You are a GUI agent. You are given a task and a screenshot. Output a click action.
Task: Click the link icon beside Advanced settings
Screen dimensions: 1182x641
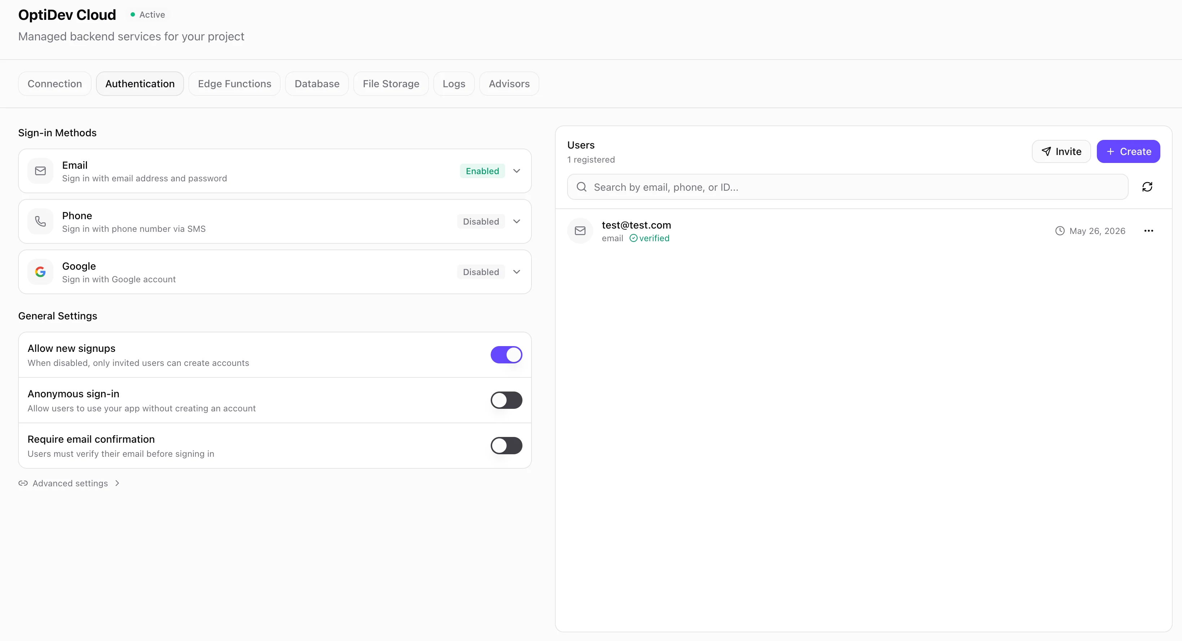[x=23, y=483]
